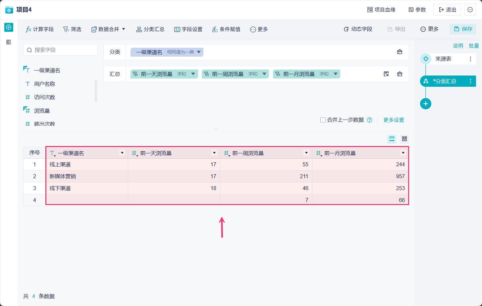The image size is (482, 306).
Task: Click the 批量 link
Action: coord(474,46)
